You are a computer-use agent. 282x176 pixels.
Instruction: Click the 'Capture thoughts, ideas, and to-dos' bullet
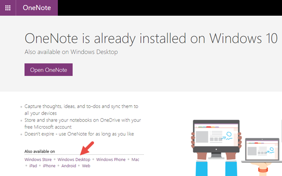click(x=81, y=110)
